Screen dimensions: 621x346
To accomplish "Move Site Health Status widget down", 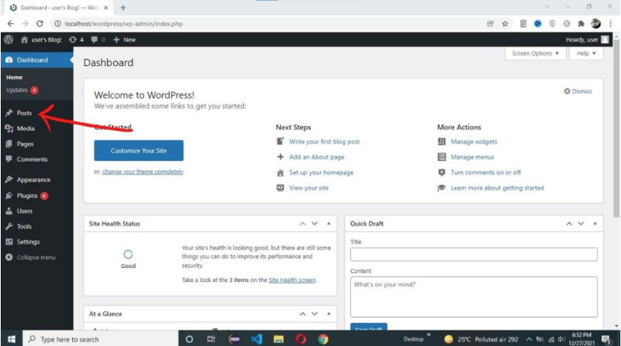I will pos(315,223).
